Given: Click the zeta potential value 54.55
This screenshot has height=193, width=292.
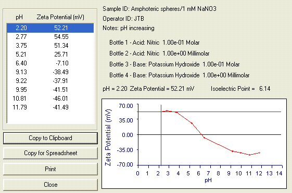Looking at the screenshot, I should click(x=61, y=37).
